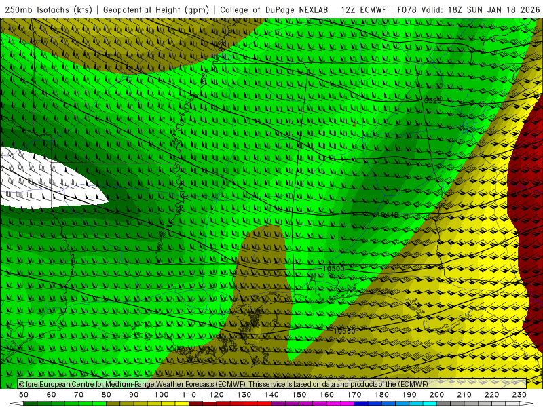Screen dimensions: 543x407
Task: Click the colorbar label 150
Action: click(299, 395)
